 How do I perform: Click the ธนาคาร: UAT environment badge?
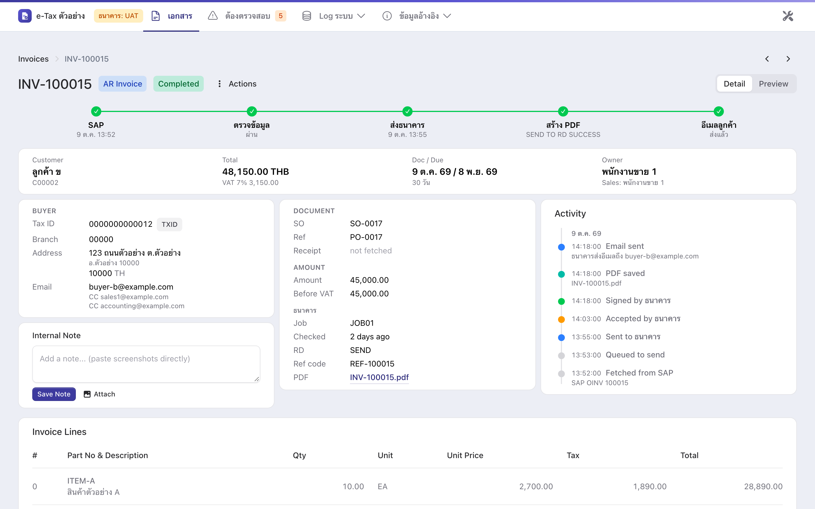tap(118, 16)
